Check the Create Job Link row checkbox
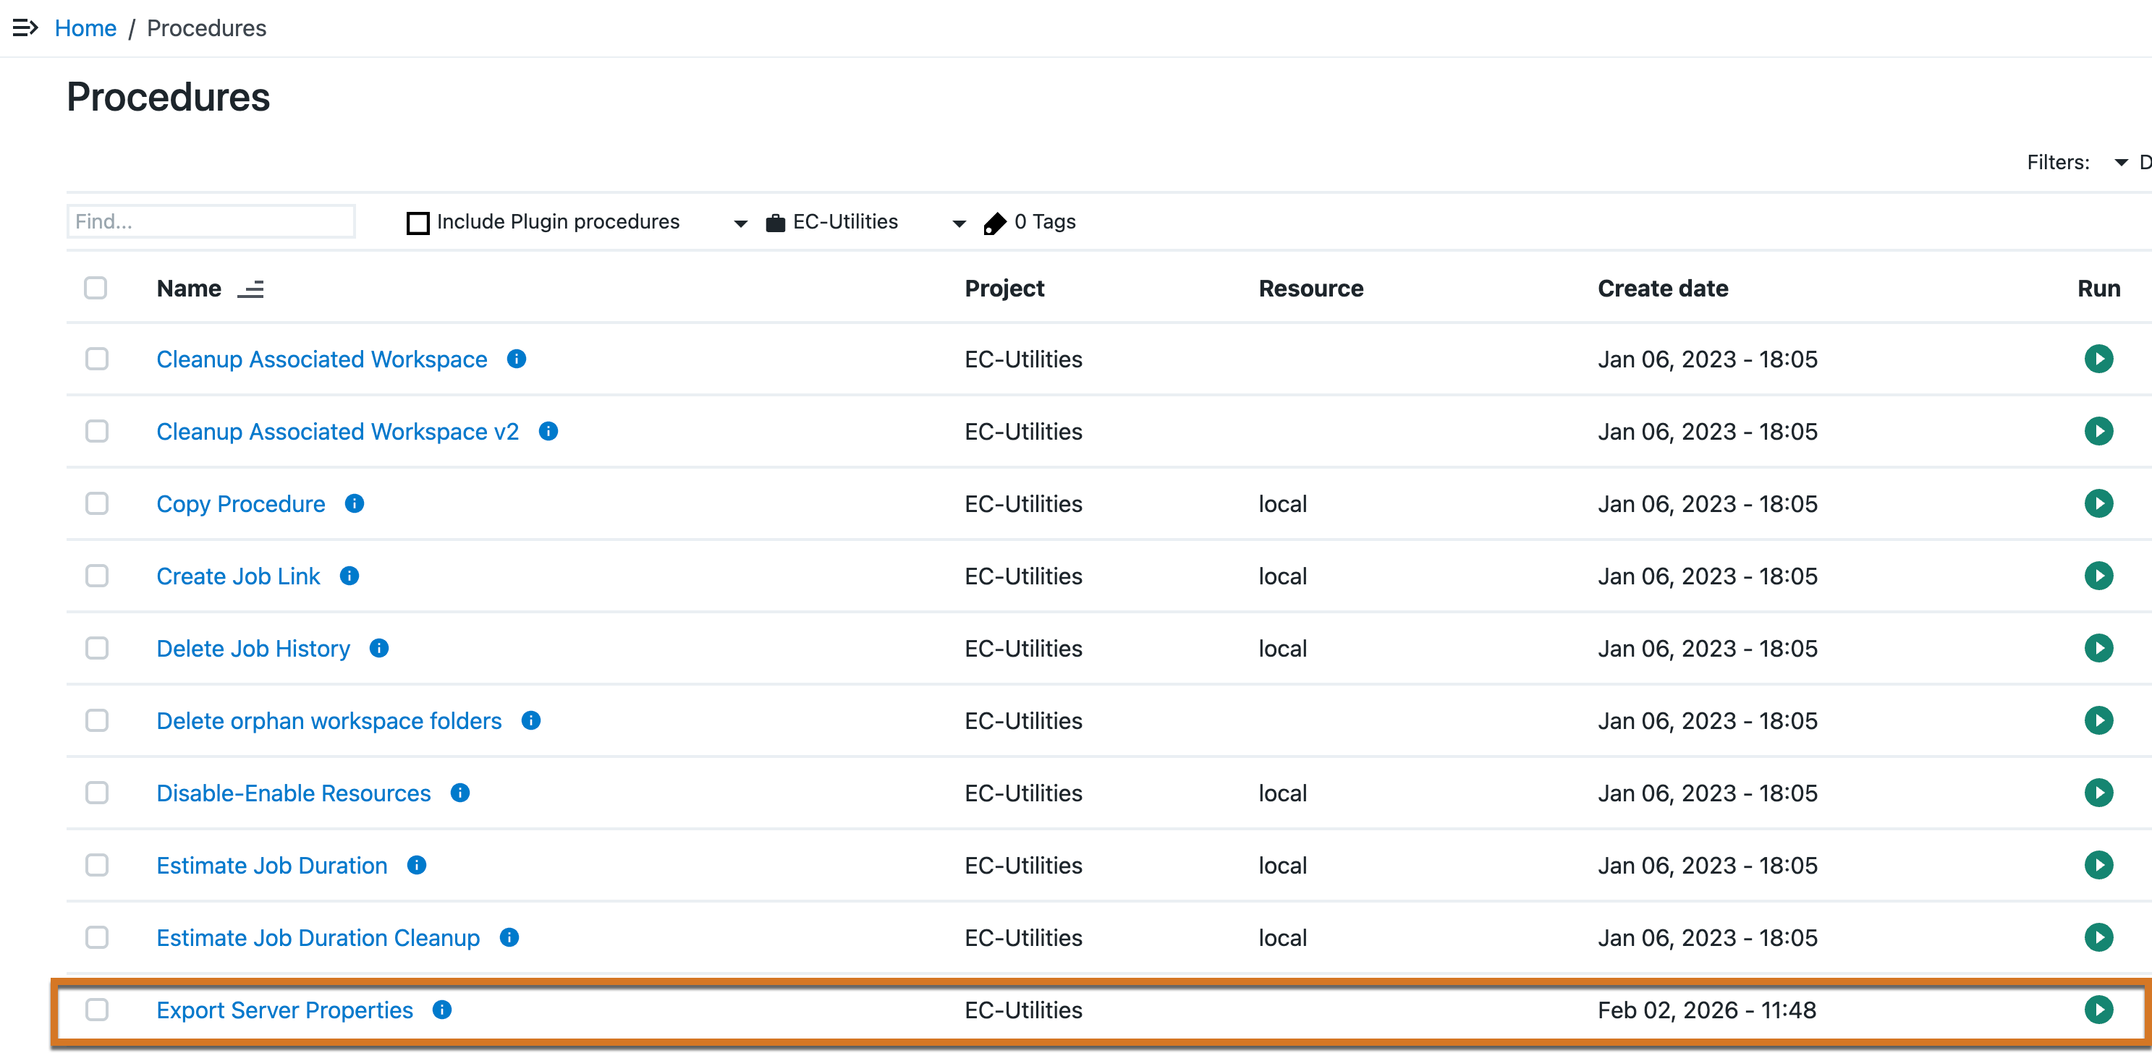The width and height of the screenshot is (2152, 1053). [x=96, y=576]
